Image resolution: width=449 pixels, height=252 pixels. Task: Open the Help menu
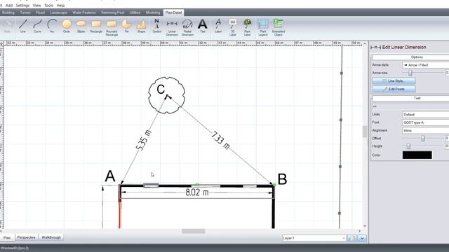pos(60,6)
